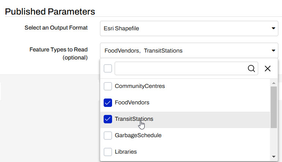Viewport: 282px width, 162px height.
Task: Click the TransitStations option label
Action: point(134,119)
